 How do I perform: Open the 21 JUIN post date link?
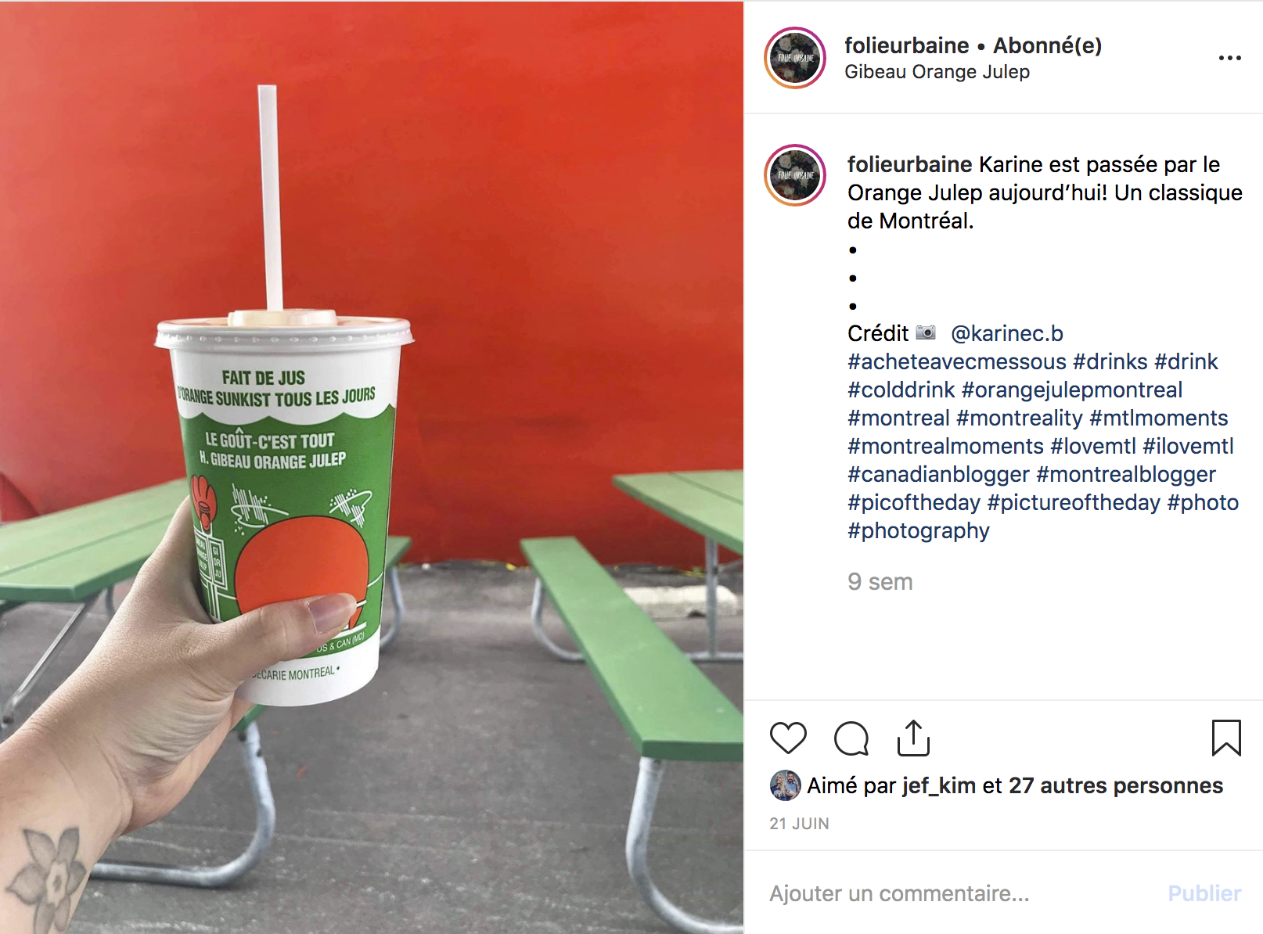pos(799,824)
